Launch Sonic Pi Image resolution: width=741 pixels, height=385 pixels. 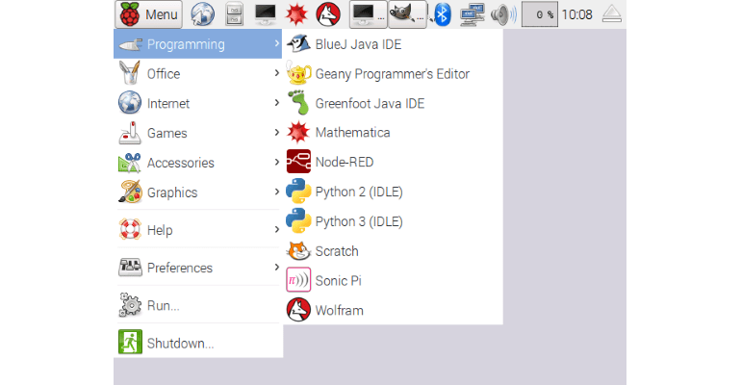(x=393, y=281)
